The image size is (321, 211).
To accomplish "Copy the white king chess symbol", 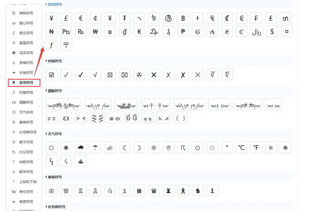I will tap(51, 190).
